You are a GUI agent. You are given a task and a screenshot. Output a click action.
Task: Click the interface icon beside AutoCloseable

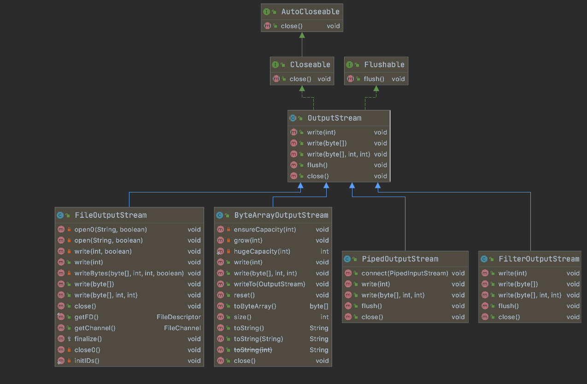tap(267, 12)
